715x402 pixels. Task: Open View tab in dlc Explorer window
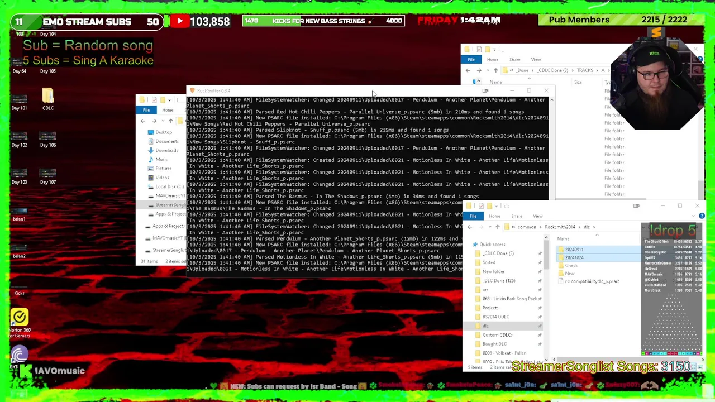pyautogui.click(x=537, y=216)
